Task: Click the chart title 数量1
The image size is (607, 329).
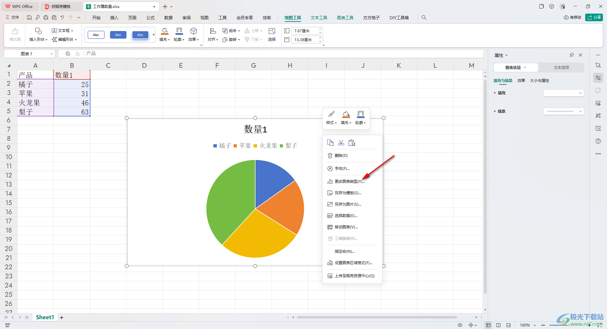Action: pyautogui.click(x=255, y=129)
